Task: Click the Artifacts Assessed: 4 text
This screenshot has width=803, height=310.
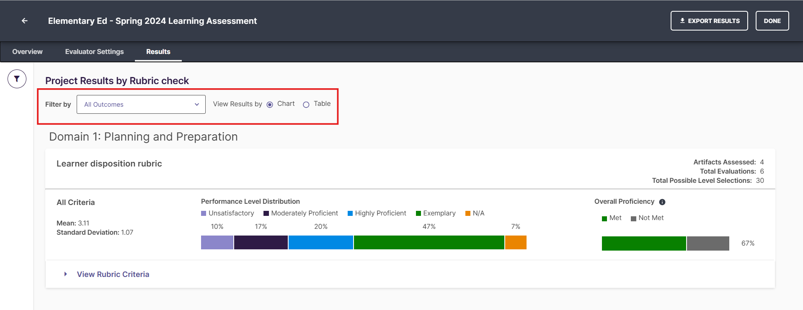Action: point(728,162)
